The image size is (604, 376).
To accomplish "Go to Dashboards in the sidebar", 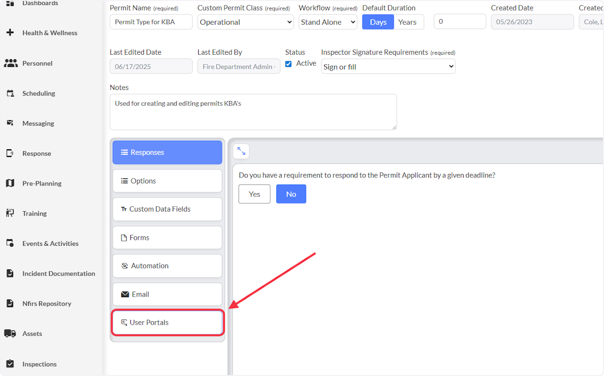I will tap(40, 3).
